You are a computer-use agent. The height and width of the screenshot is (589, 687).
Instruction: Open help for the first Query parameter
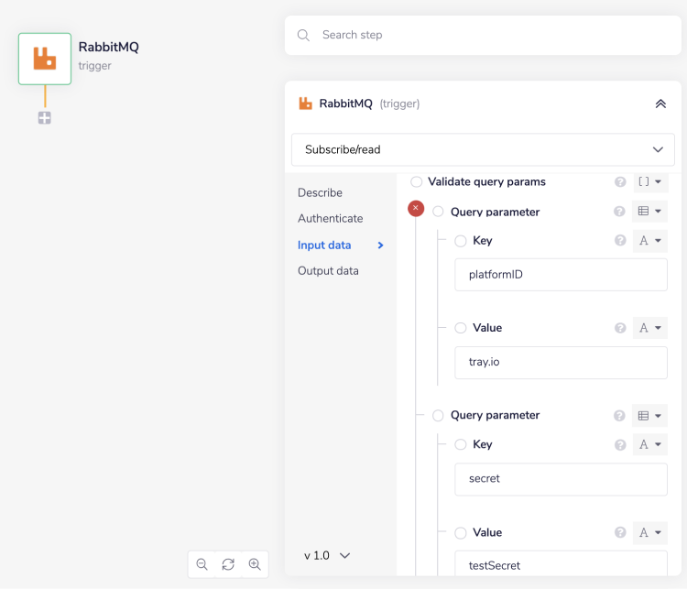click(x=620, y=212)
